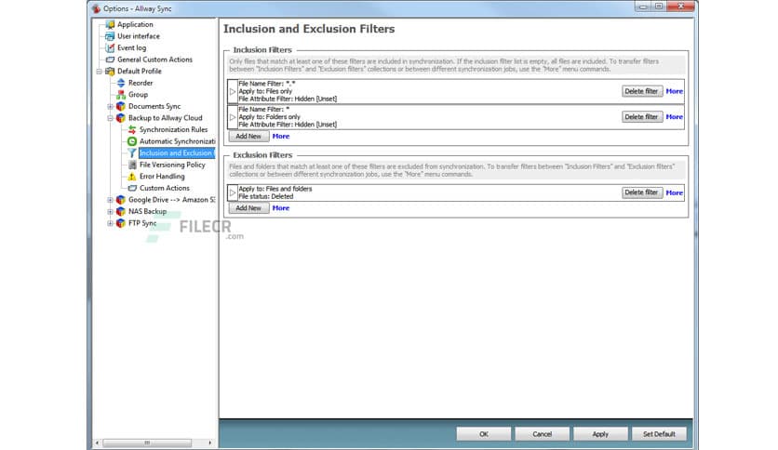Select Synchronization Rules tree item
Image resolution: width=778 pixels, height=450 pixels.
[x=173, y=129]
